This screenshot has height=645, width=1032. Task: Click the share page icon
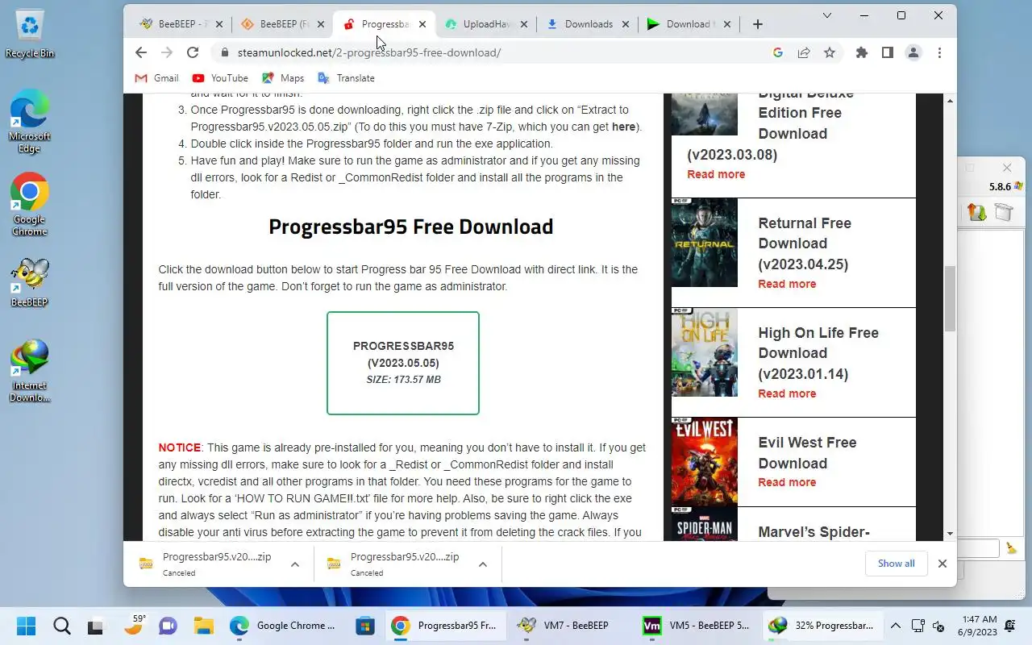[x=804, y=52]
